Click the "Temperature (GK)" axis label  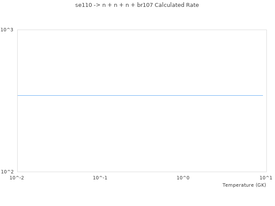(x=244, y=185)
